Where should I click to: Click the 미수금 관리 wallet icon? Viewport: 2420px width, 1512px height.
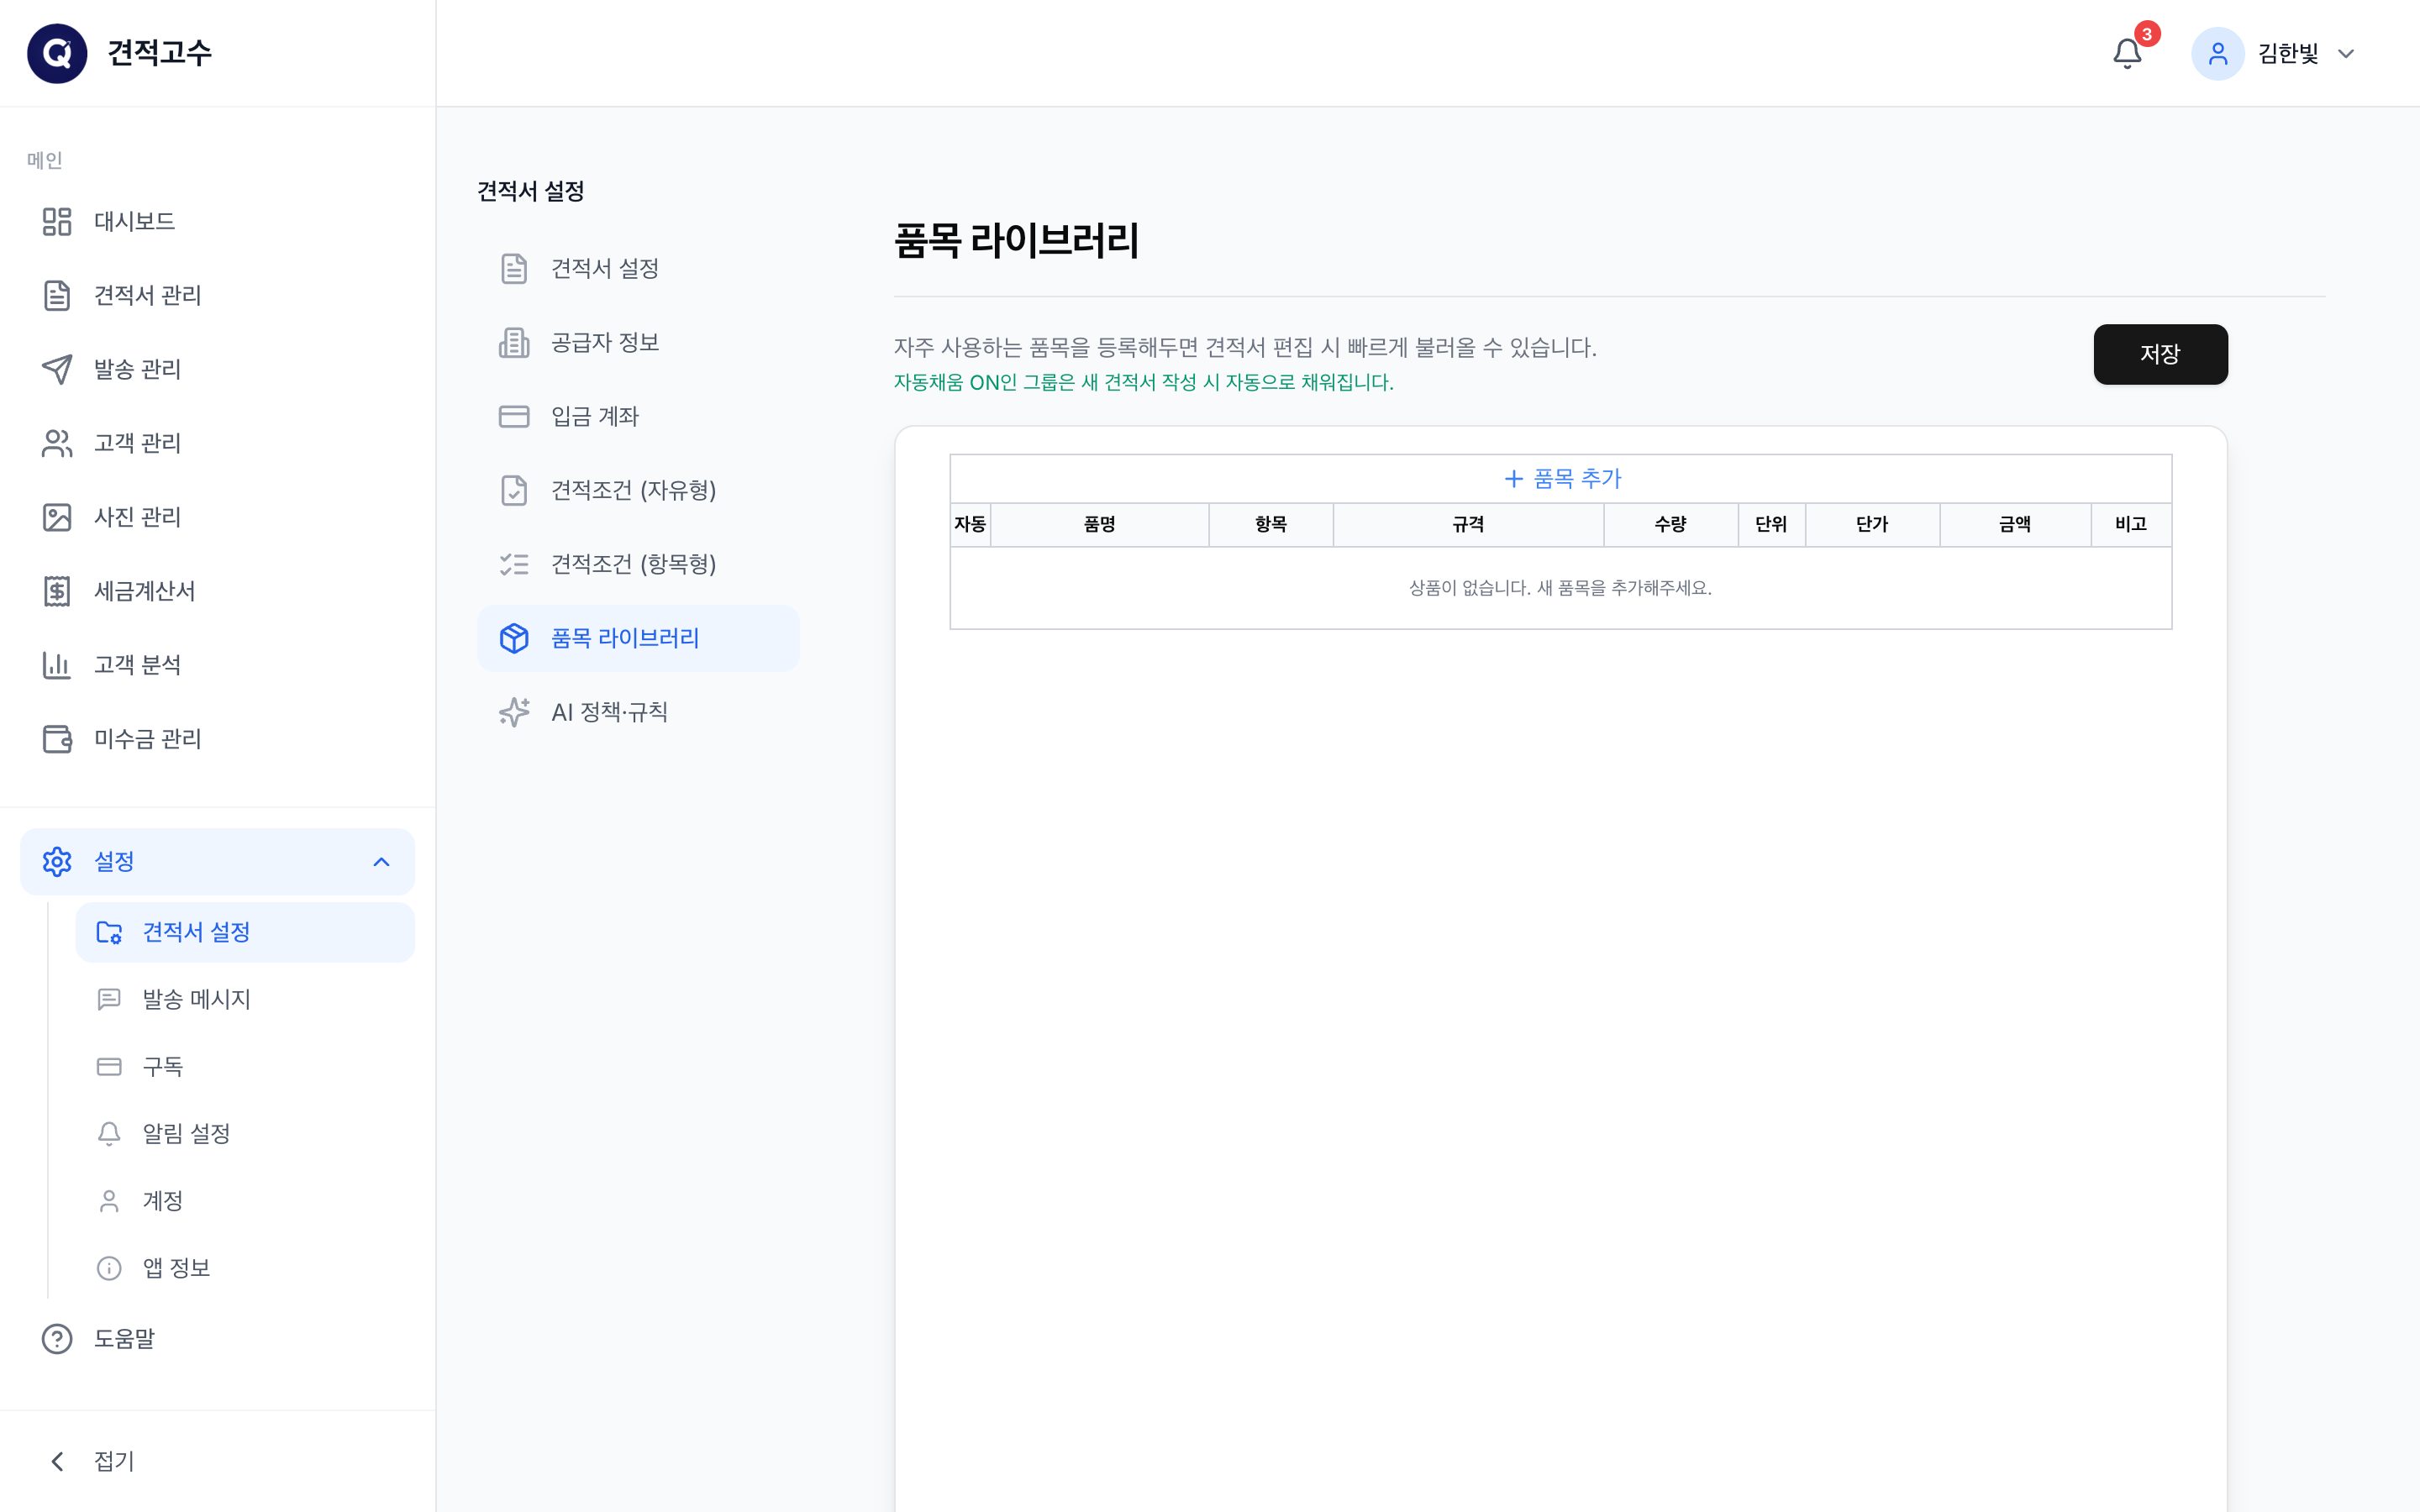point(57,739)
